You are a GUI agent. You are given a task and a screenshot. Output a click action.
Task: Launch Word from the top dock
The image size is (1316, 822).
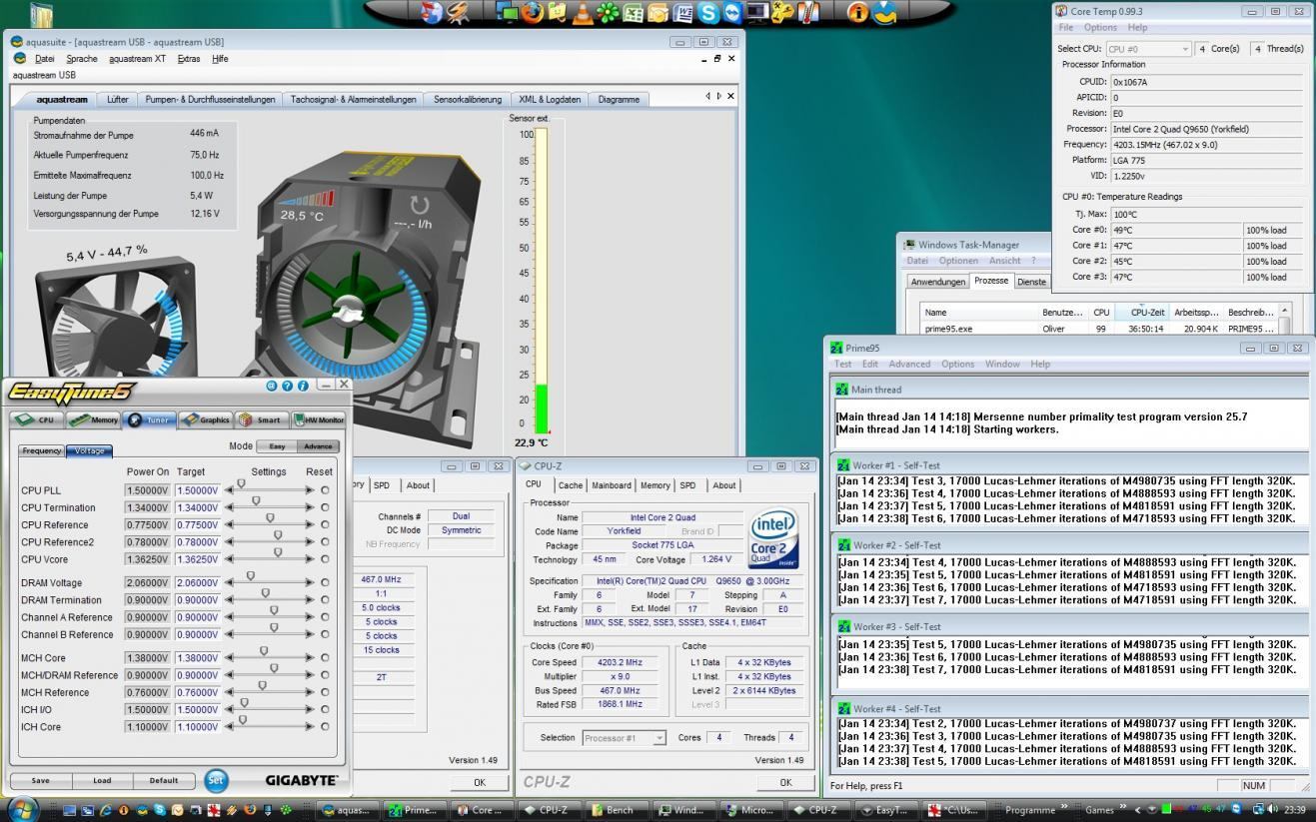click(x=683, y=12)
